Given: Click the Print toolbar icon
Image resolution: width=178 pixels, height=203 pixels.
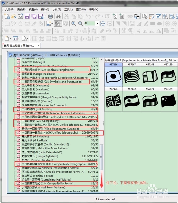Looking at the screenshot, I should tap(50, 16).
